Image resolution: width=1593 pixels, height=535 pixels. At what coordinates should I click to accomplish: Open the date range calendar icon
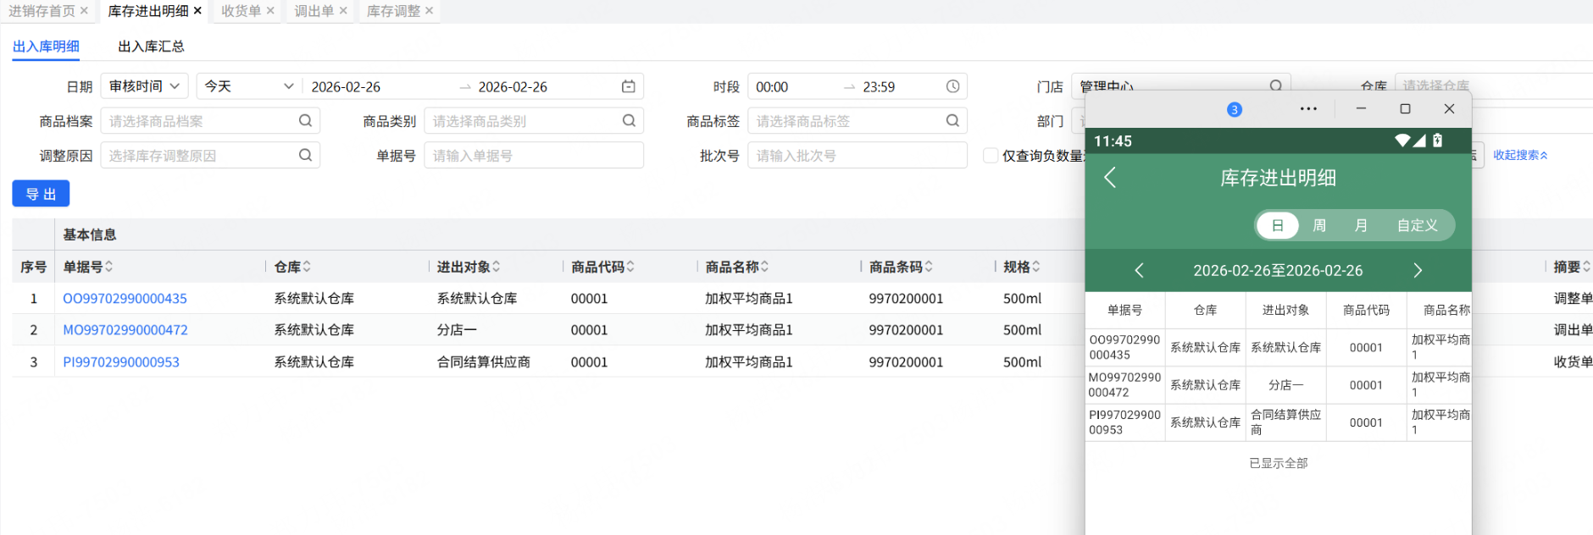tap(628, 86)
